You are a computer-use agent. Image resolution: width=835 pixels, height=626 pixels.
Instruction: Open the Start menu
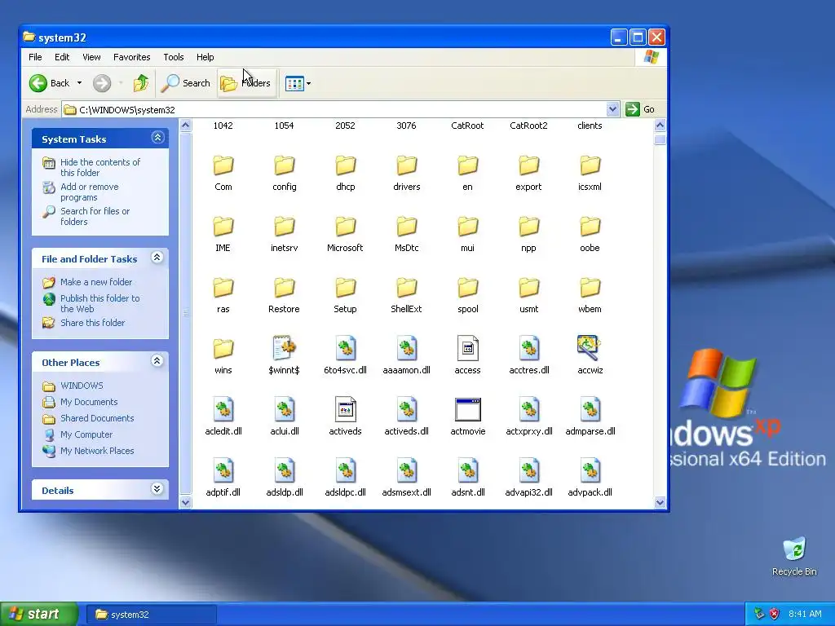point(39,615)
